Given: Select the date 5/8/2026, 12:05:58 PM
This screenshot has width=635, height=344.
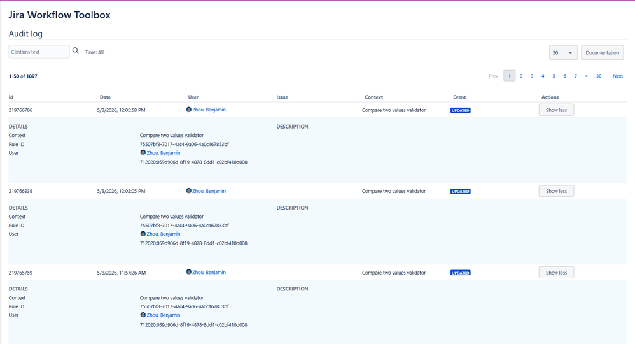Looking at the screenshot, I should [121, 110].
